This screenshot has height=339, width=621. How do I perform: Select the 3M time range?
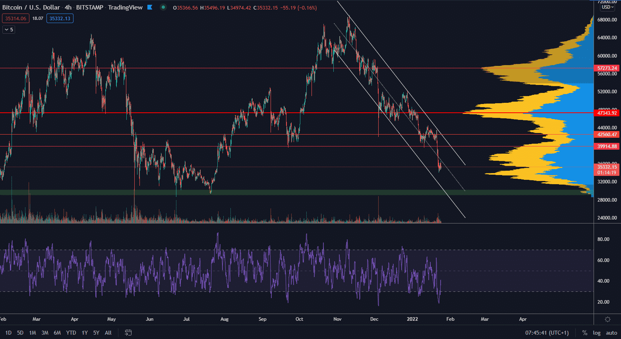(45, 333)
